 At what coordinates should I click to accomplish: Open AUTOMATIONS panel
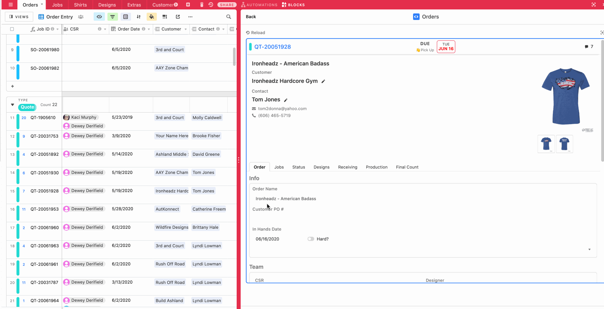click(259, 5)
